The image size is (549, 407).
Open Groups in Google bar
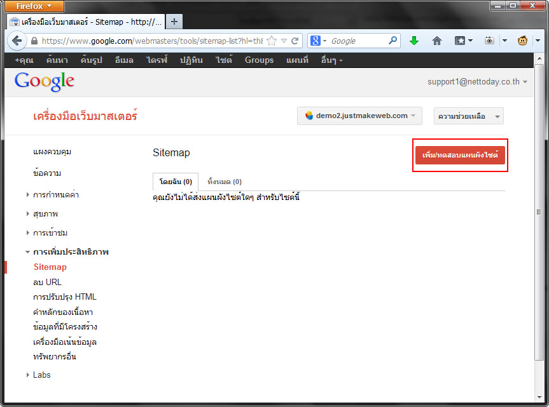259,60
